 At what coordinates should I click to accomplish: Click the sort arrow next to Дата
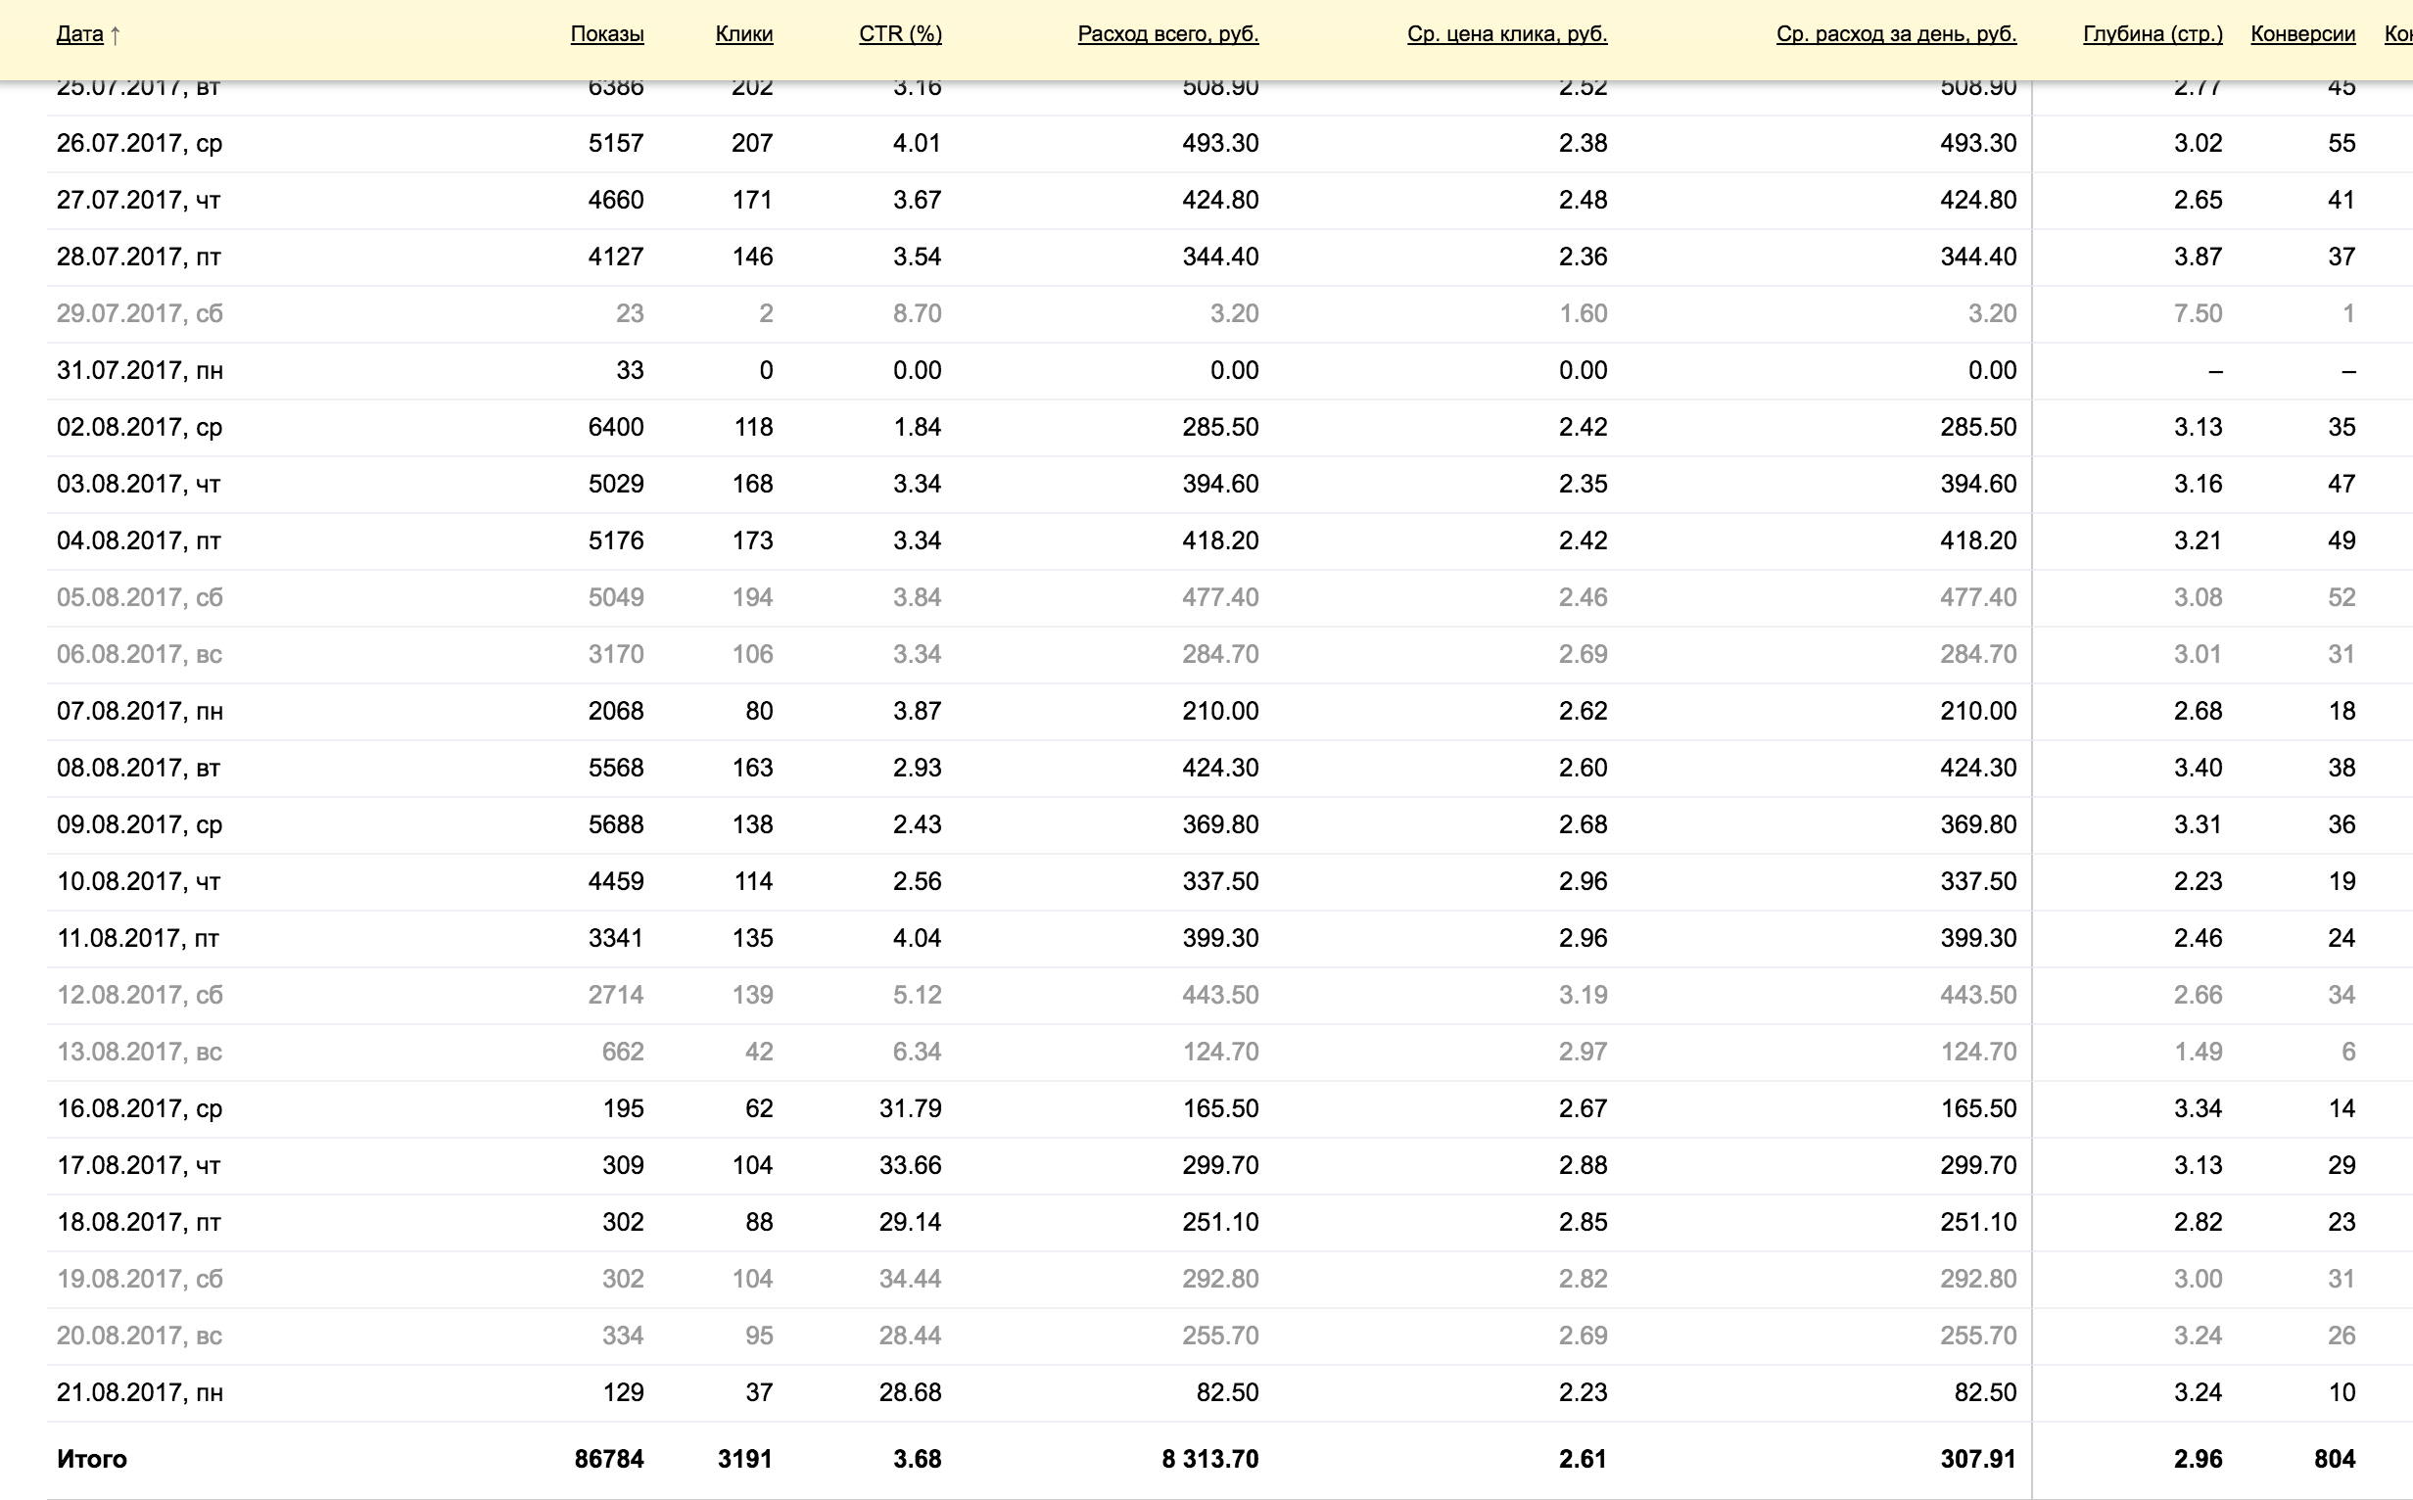pos(116,35)
